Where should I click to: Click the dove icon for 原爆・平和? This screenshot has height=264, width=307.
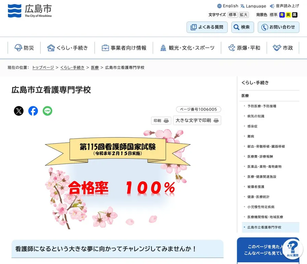tap(232, 48)
